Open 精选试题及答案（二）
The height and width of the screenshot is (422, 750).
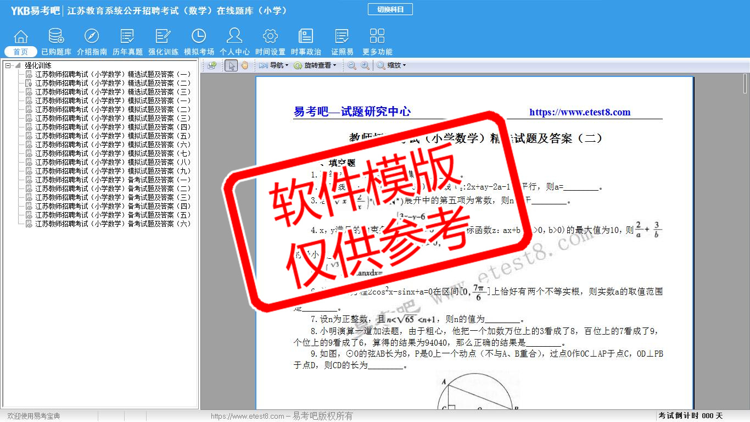[x=113, y=83]
